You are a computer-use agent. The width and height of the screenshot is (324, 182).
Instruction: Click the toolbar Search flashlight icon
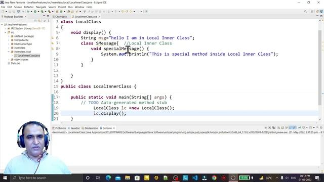(77, 12)
